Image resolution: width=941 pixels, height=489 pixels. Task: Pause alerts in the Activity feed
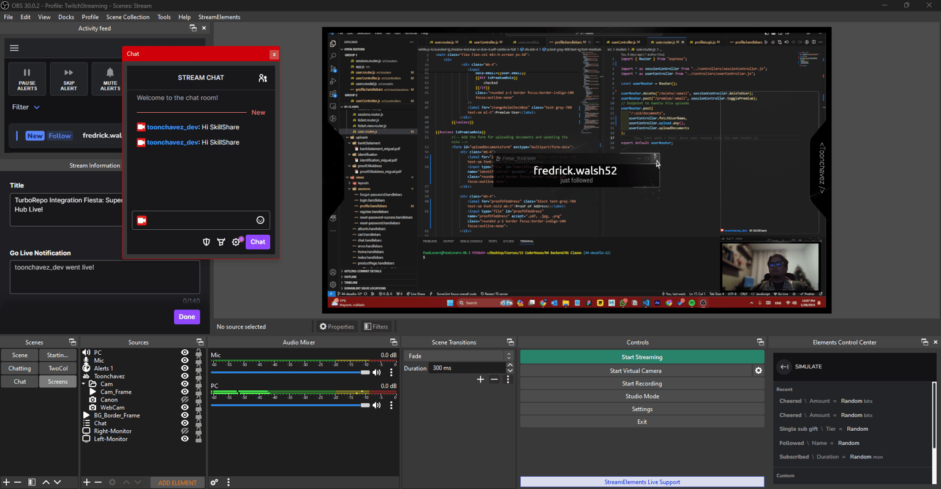(x=26, y=79)
